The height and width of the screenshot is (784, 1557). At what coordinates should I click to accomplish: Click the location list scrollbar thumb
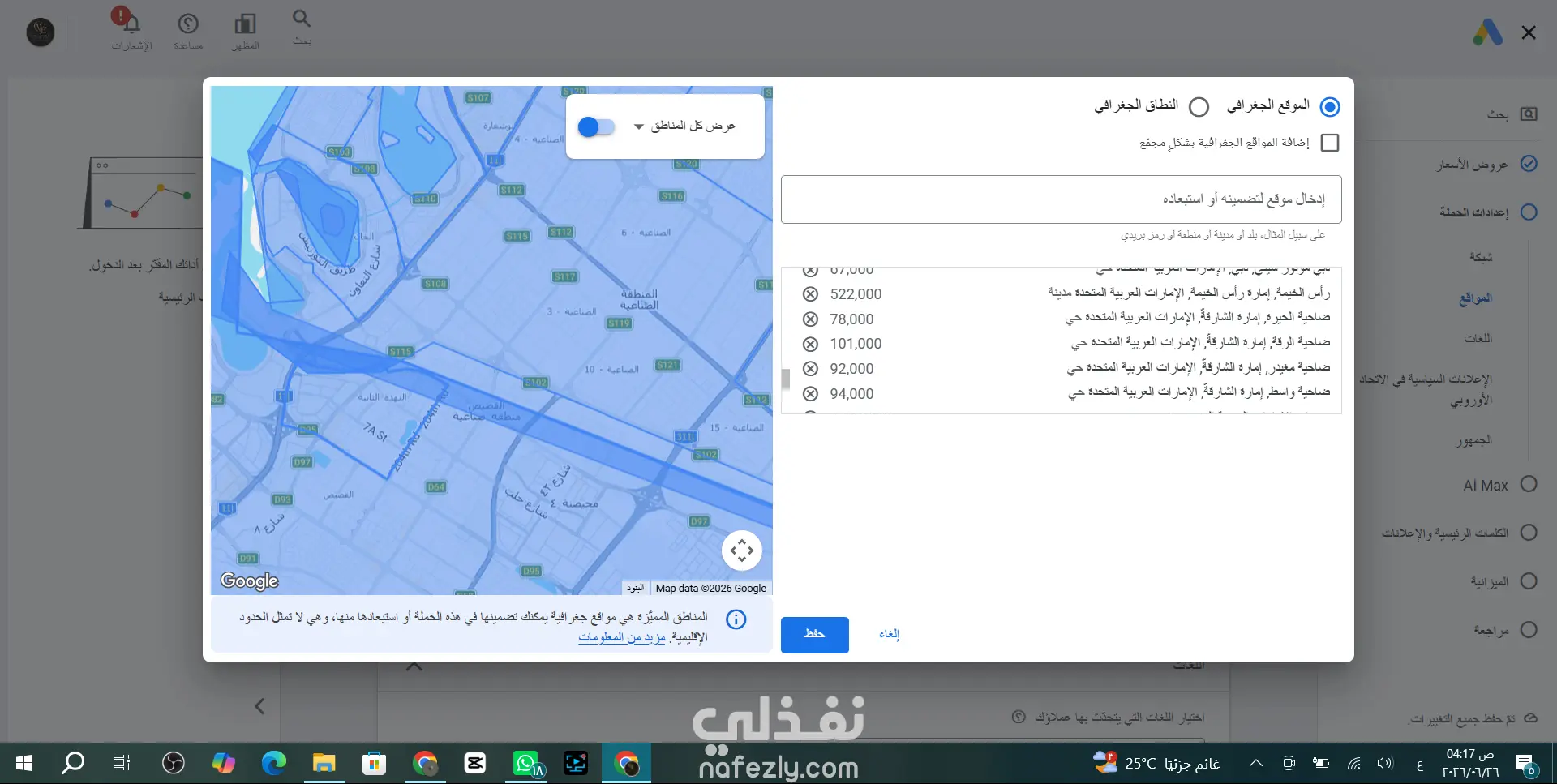[x=785, y=379]
